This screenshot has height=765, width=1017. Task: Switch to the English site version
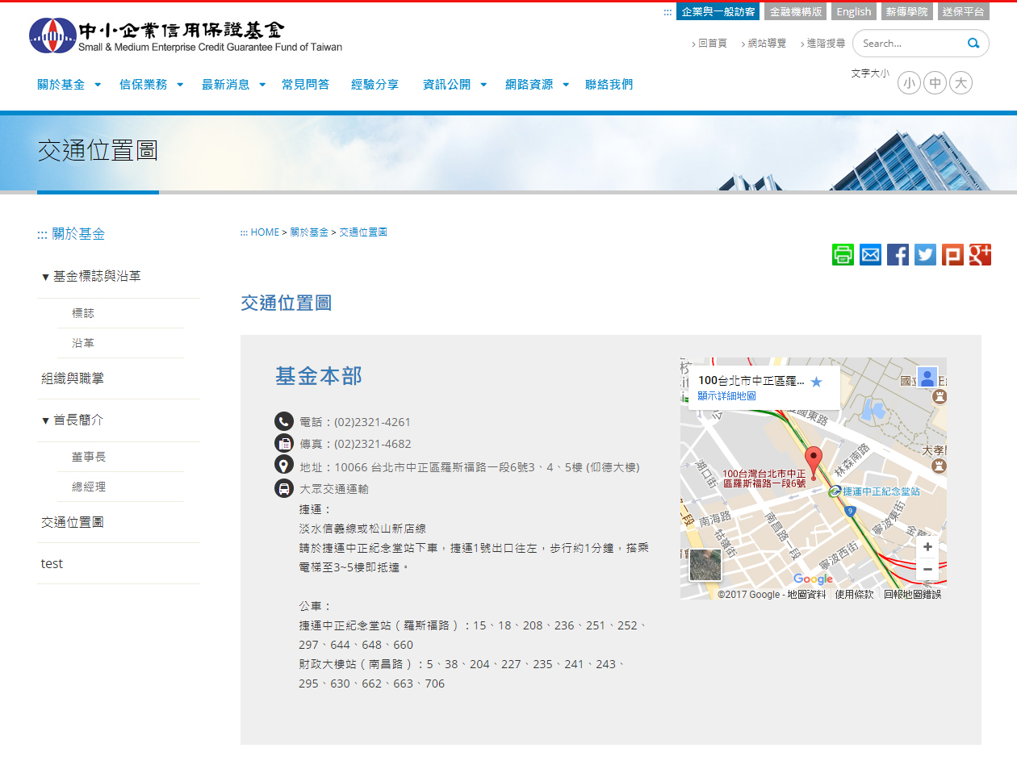click(x=853, y=12)
